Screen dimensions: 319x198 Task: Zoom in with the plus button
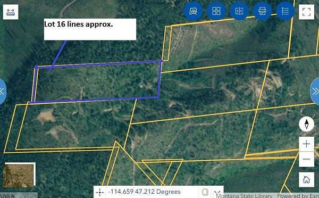[306, 144]
